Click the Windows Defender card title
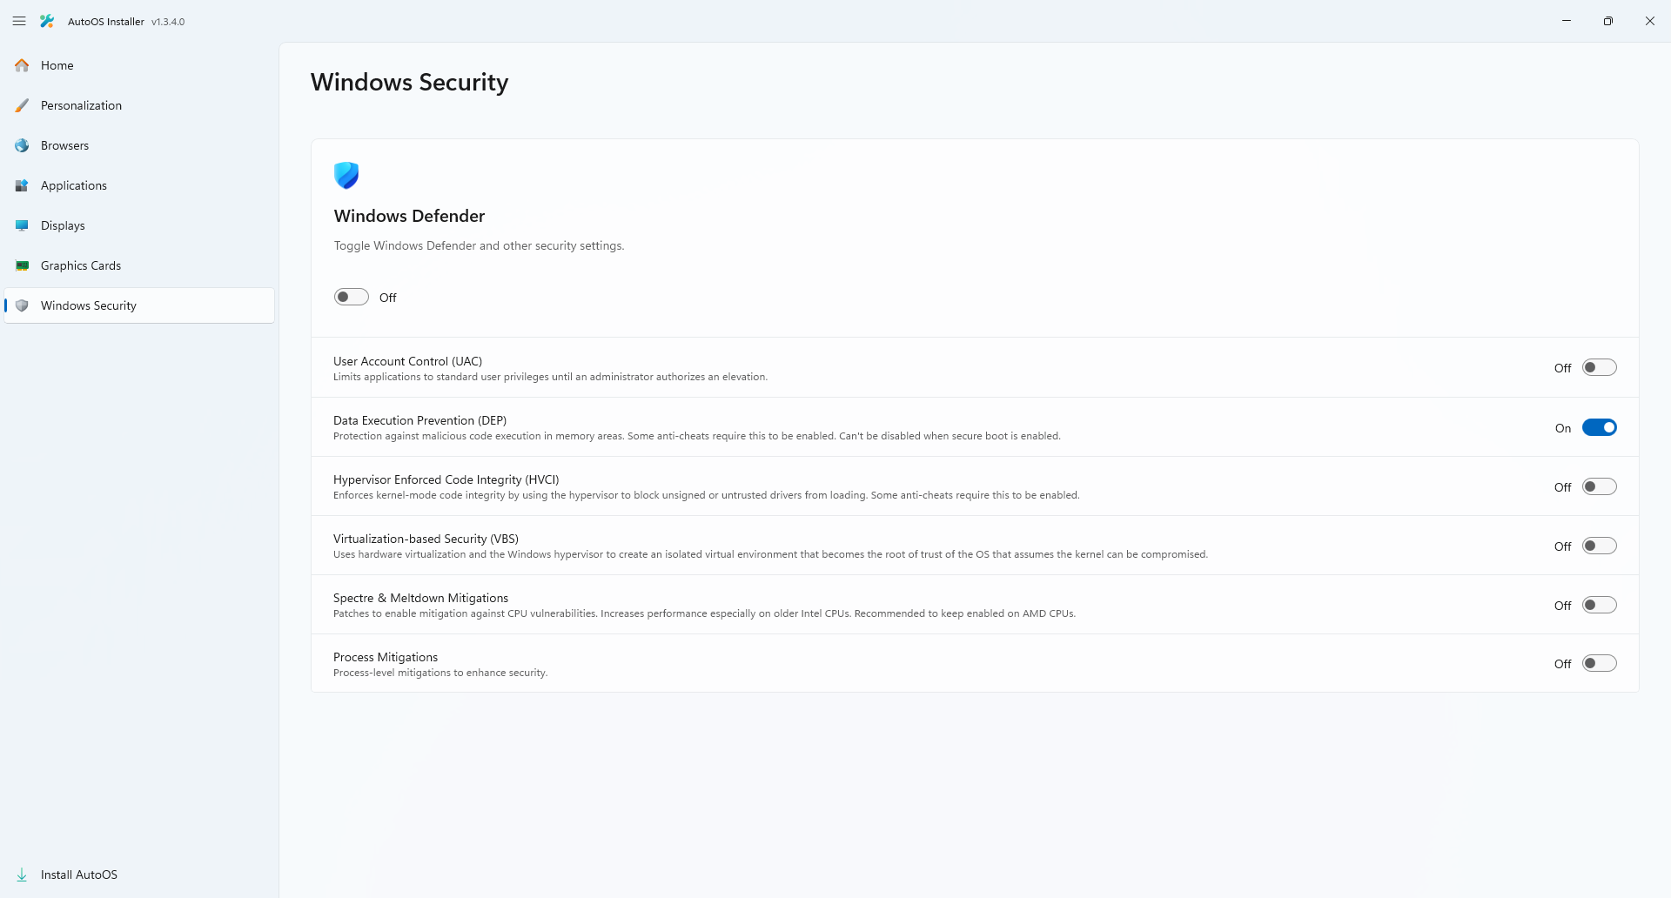 409,216
